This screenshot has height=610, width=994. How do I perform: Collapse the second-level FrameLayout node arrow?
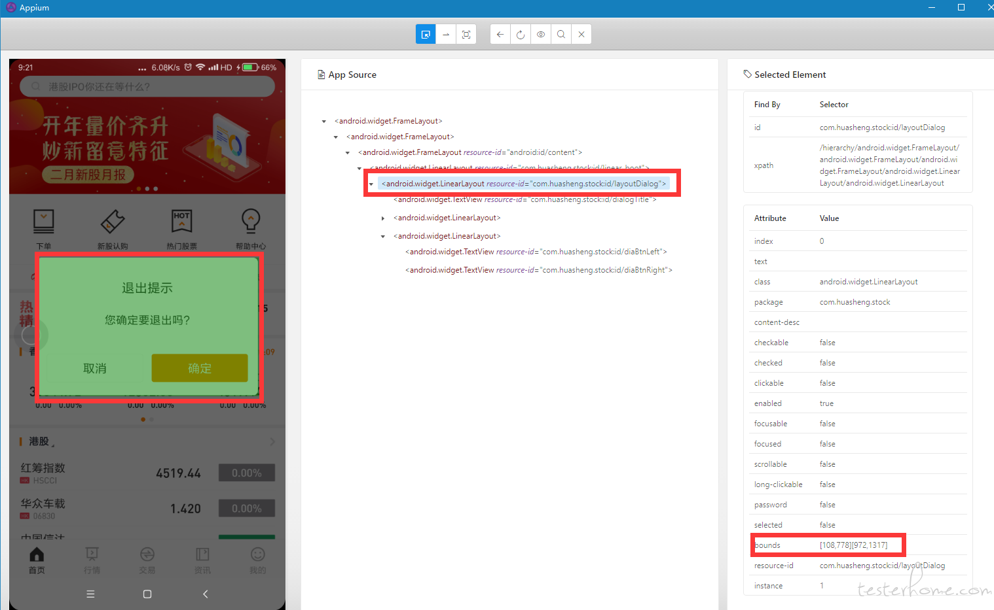336,137
